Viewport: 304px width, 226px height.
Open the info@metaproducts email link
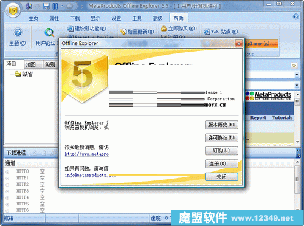click(91, 175)
